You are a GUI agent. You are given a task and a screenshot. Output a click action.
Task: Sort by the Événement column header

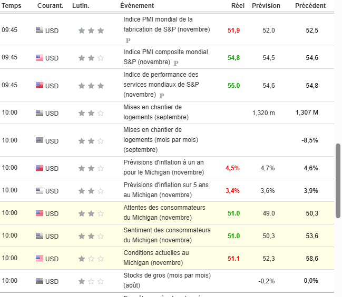pyautogui.click(x=137, y=6)
